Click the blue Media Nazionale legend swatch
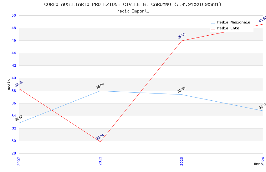The height and width of the screenshot is (172, 266). (213, 23)
